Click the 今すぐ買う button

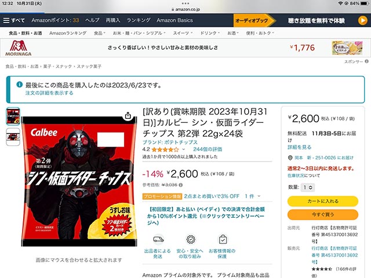tap(323, 215)
